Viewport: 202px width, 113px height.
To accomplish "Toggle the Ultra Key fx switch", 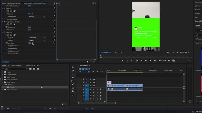I will point(5,32).
